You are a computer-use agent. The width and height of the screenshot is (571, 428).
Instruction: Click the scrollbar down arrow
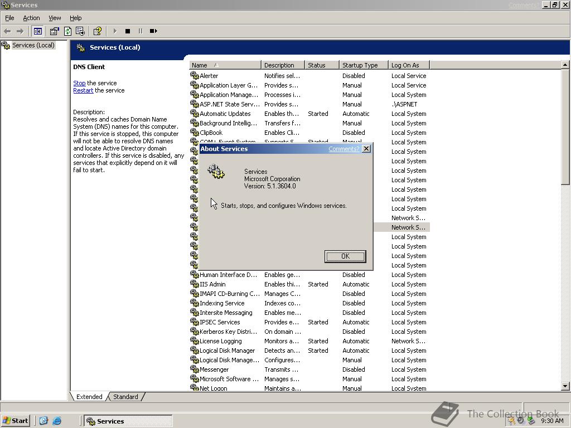pos(565,386)
